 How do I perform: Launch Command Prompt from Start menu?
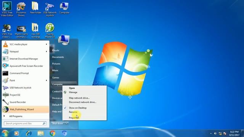coord(26,73)
